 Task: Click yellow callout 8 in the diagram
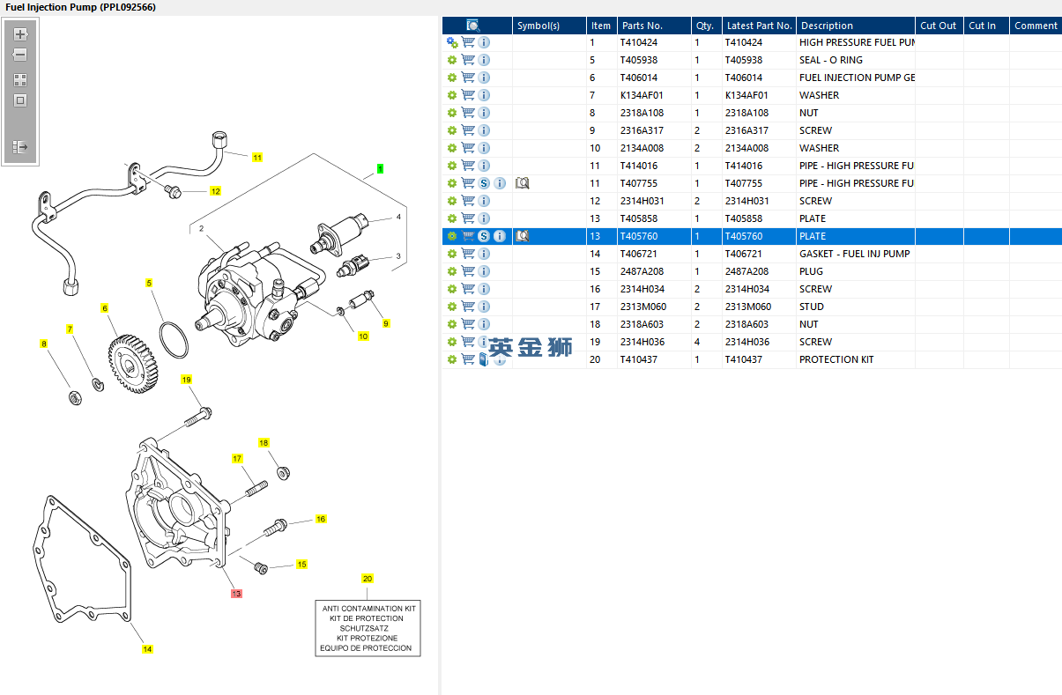43,344
